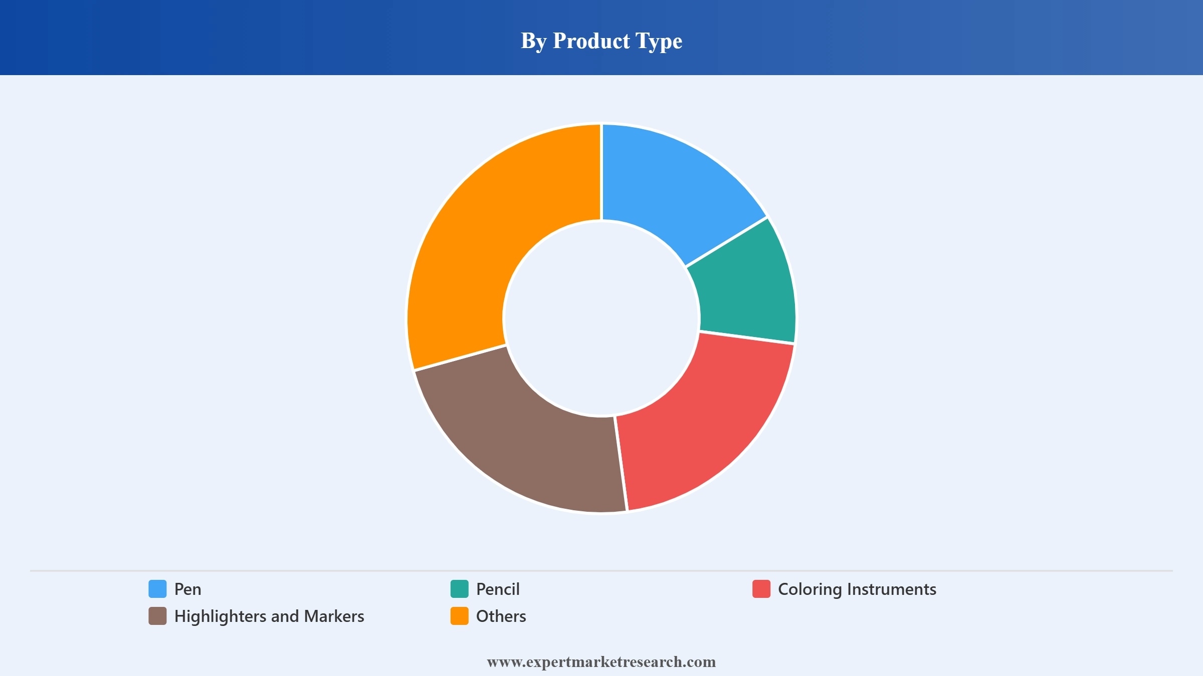This screenshot has height=676, width=1203.
Task: Toggle the Pen legend label
Action: pyautogui.click(x=187, y=589)
